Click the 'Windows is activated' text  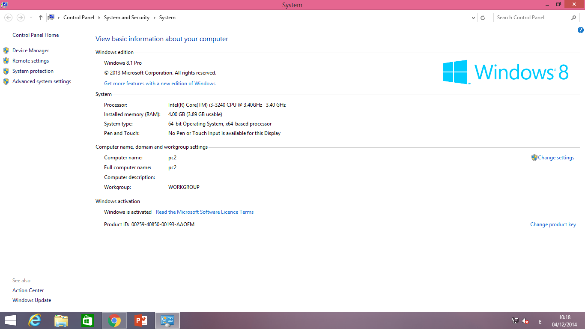[128, 212]
